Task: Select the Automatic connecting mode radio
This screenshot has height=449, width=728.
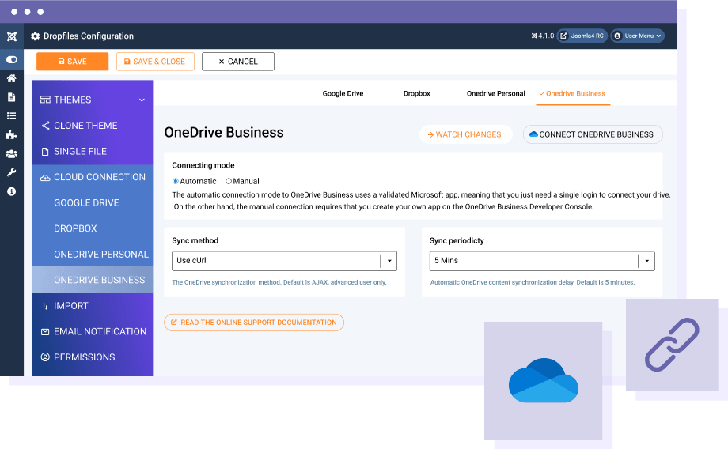Action: click(x=176, y=181)
